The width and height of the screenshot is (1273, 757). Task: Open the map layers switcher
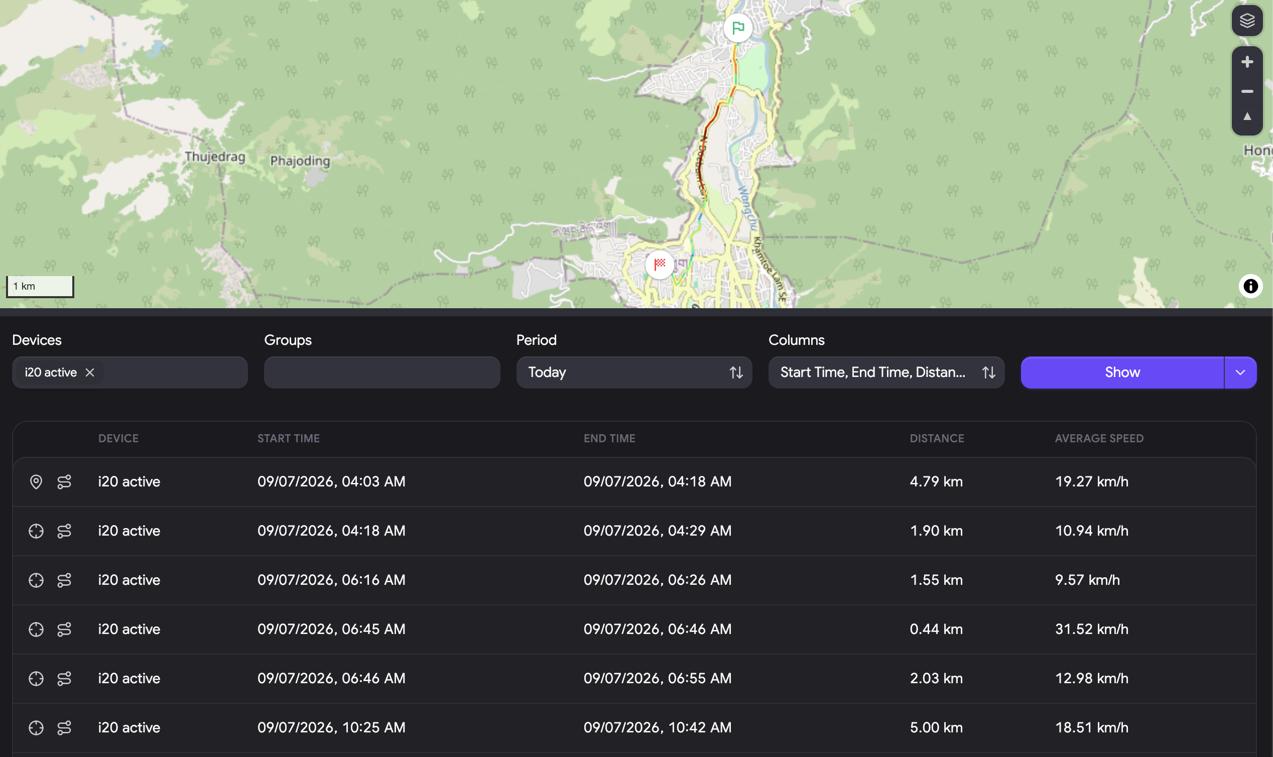pos(1247,21)
